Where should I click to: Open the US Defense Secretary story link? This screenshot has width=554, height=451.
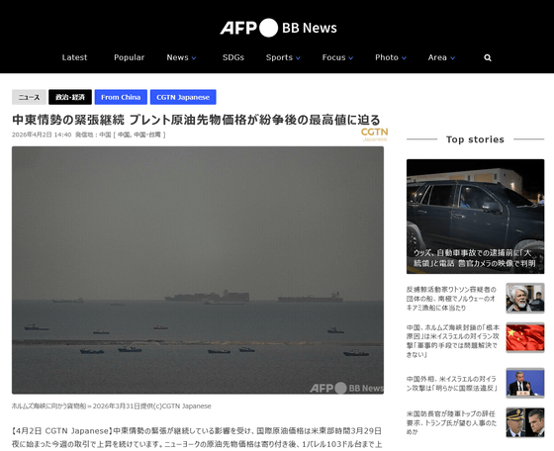[x=451, y=422]
